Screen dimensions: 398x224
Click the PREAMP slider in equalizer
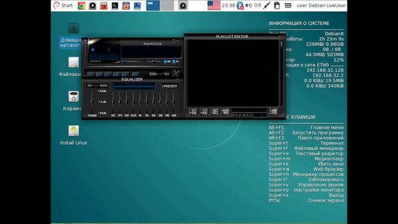pyautogui.click(x=91, y=102)
